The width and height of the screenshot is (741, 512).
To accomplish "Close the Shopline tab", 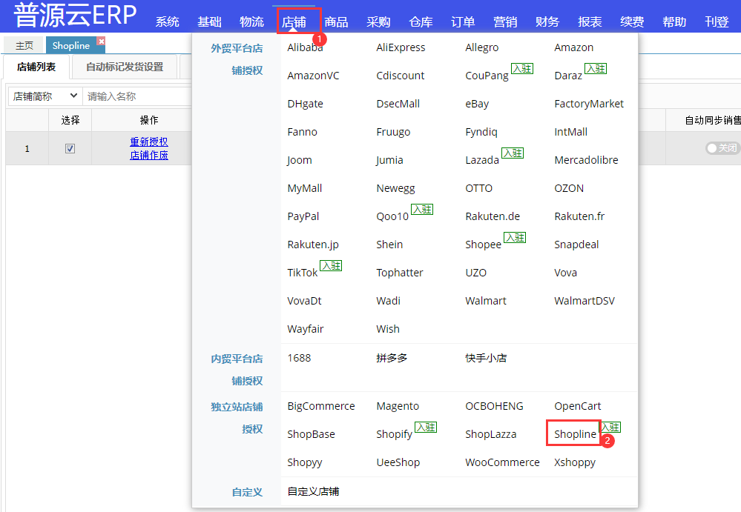I will [101, 41].
